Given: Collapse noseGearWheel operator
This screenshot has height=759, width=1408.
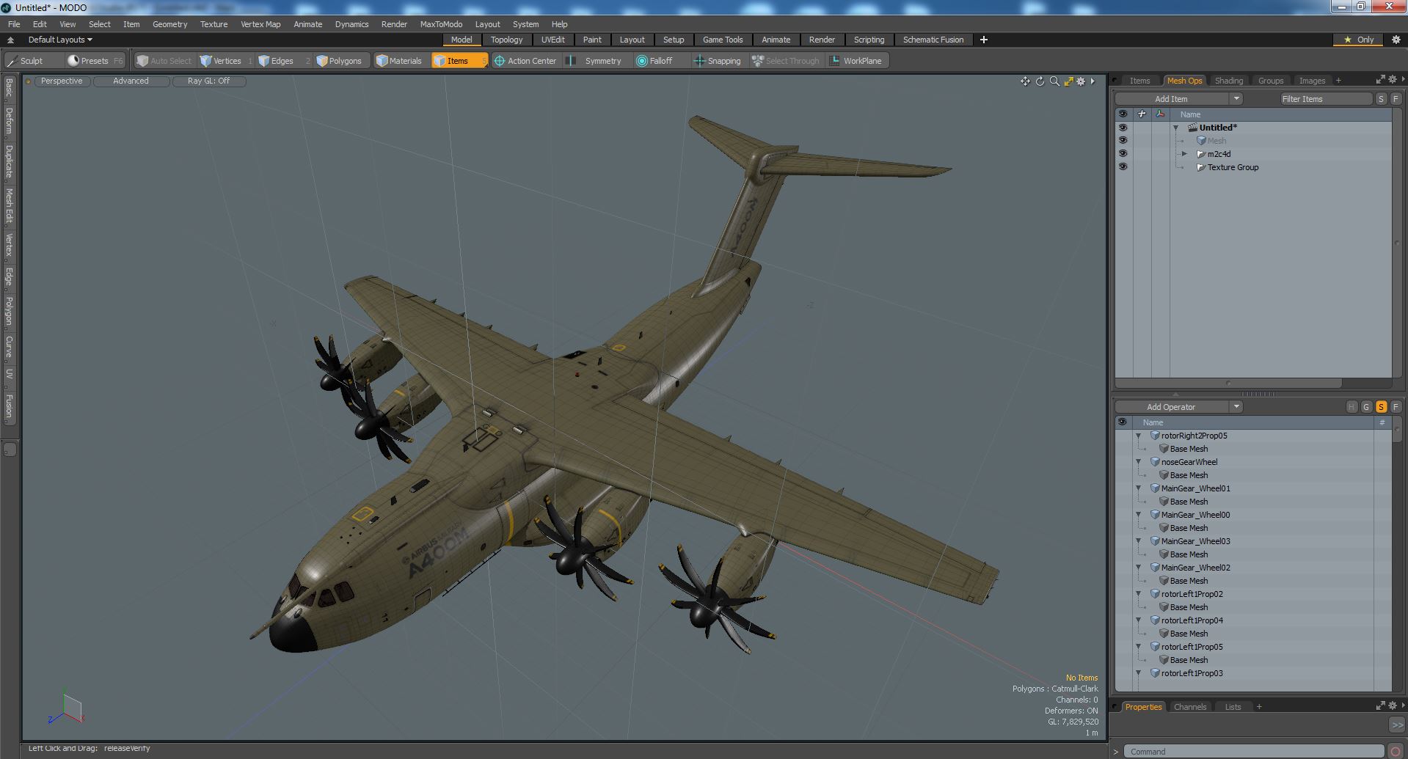Looking at the screenshot, I should pos(1139,462).
